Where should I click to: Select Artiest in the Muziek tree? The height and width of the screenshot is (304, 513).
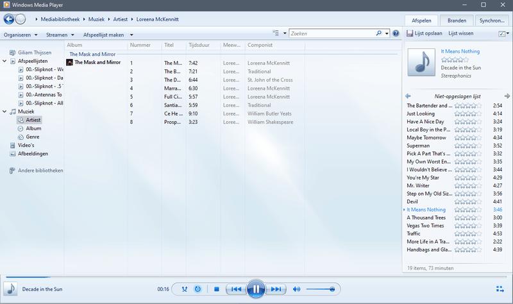click(x=33, y=120)
